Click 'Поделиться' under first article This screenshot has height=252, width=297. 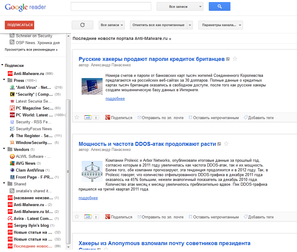coord(121,118)
